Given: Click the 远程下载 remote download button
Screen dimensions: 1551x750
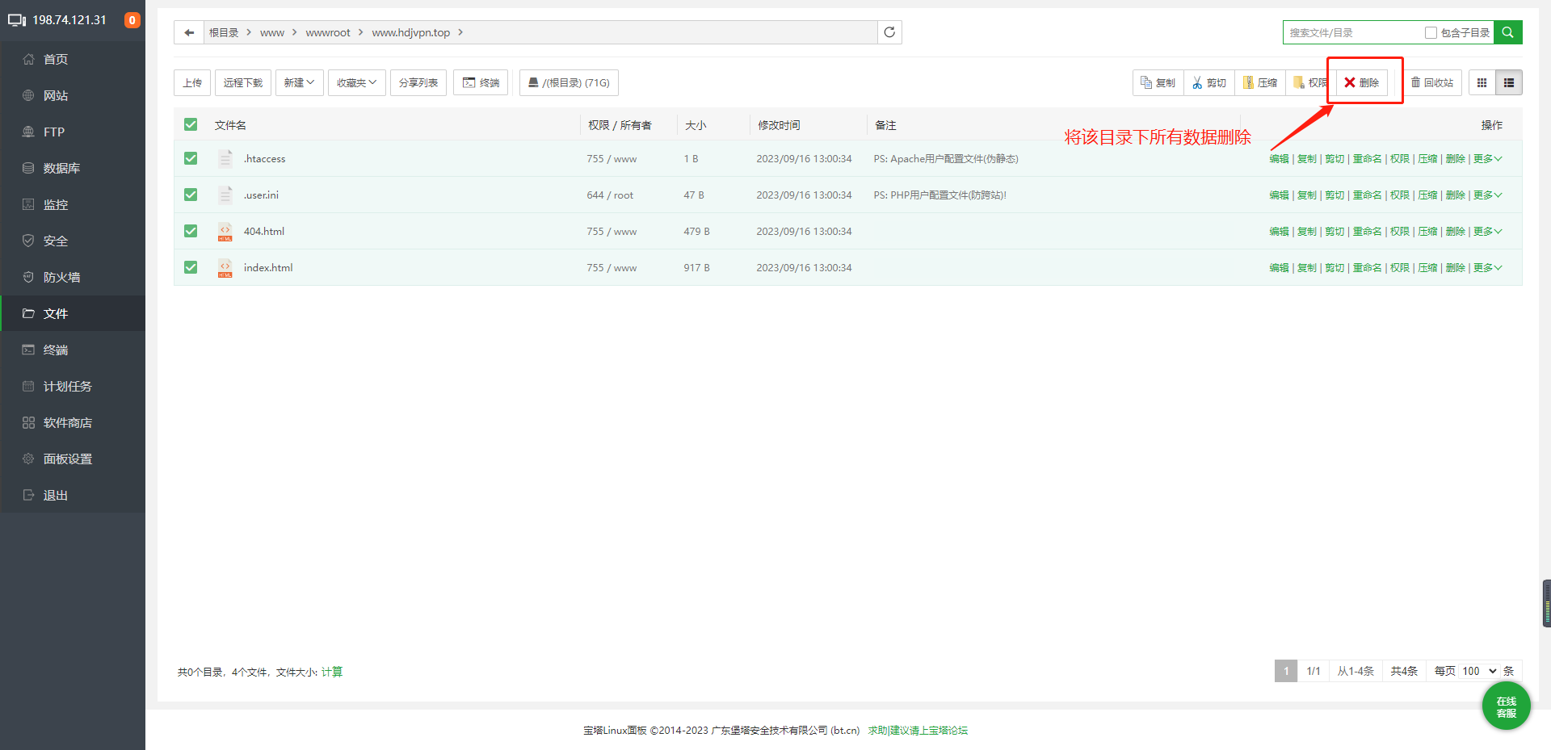Looking at the screenshot, I should (243, 82).
